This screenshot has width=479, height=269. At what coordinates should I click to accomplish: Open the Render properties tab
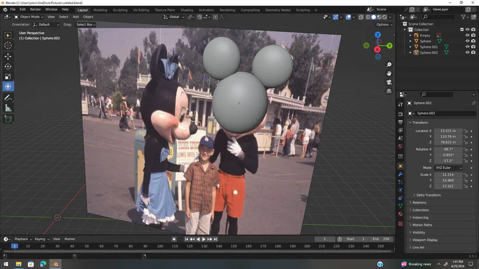click(400, 114)
